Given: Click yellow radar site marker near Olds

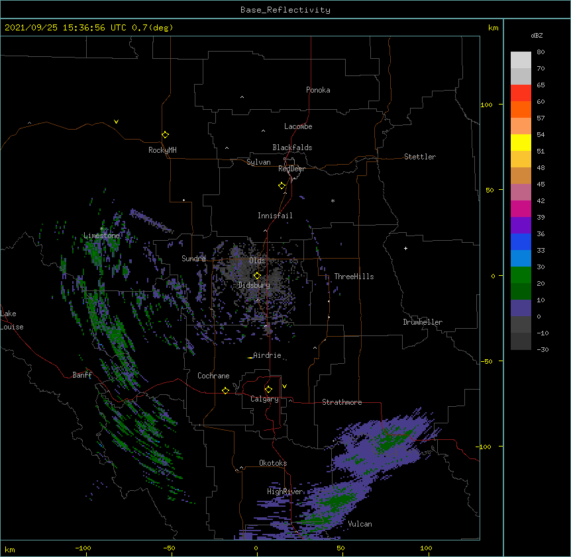Looking at the screenshot, I should (257, 276).
